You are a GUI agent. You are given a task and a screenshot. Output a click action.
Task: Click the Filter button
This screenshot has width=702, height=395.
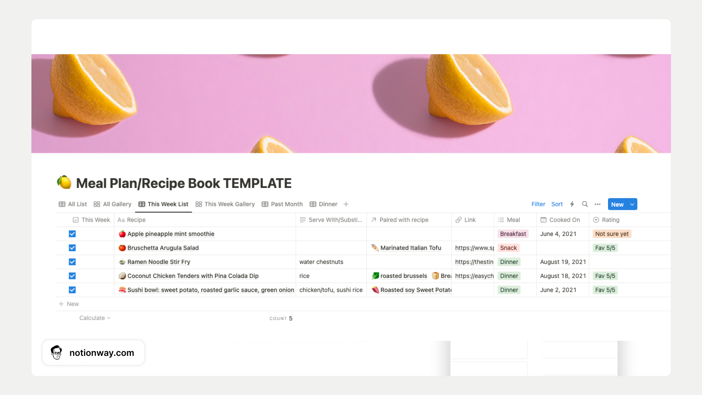538,204
